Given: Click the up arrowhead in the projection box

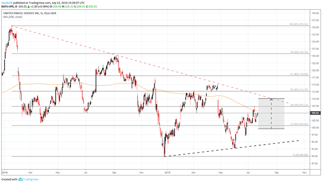Looking at the screenshot, I should tap(271, 99).
